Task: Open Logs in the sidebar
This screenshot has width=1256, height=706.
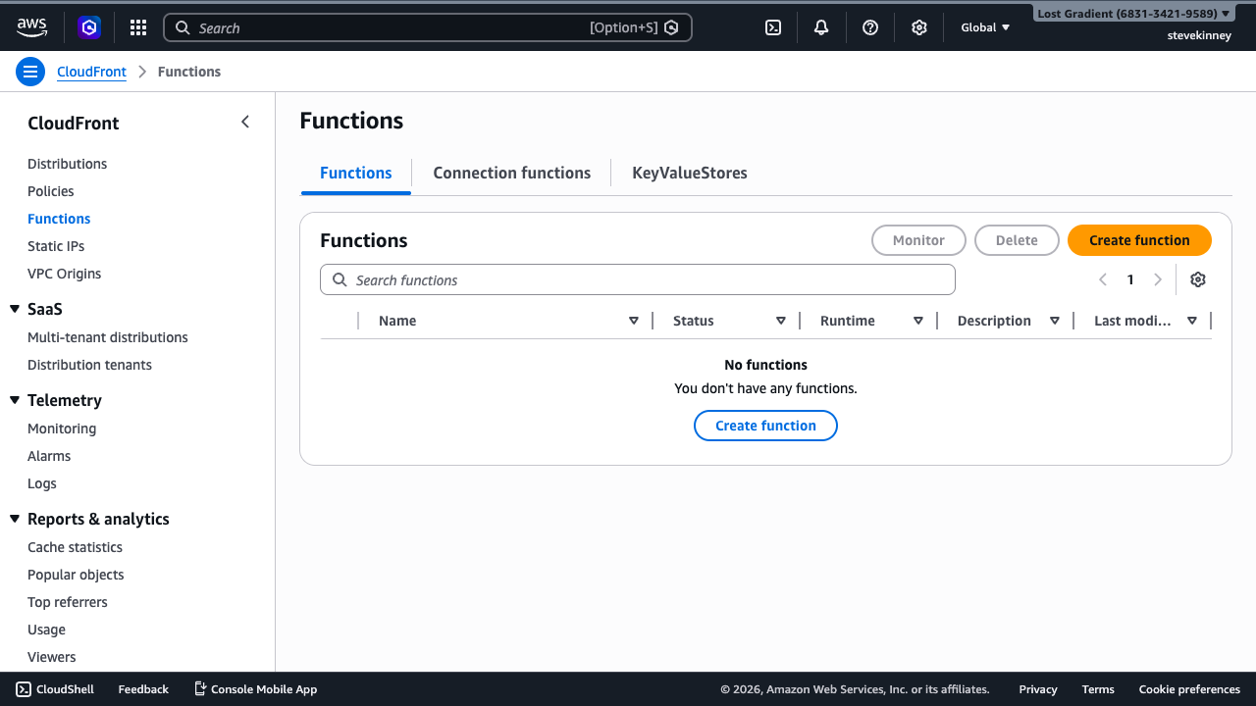Action: [42, 483]
